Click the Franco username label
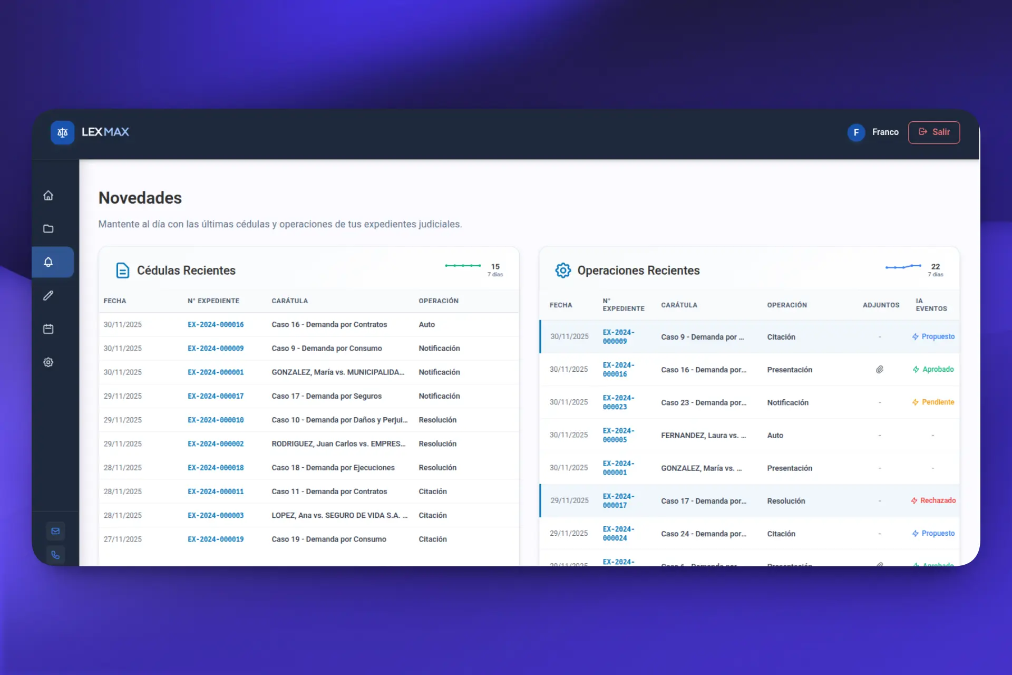Viewport: 1012px width, 675px height. click(885, 132)
